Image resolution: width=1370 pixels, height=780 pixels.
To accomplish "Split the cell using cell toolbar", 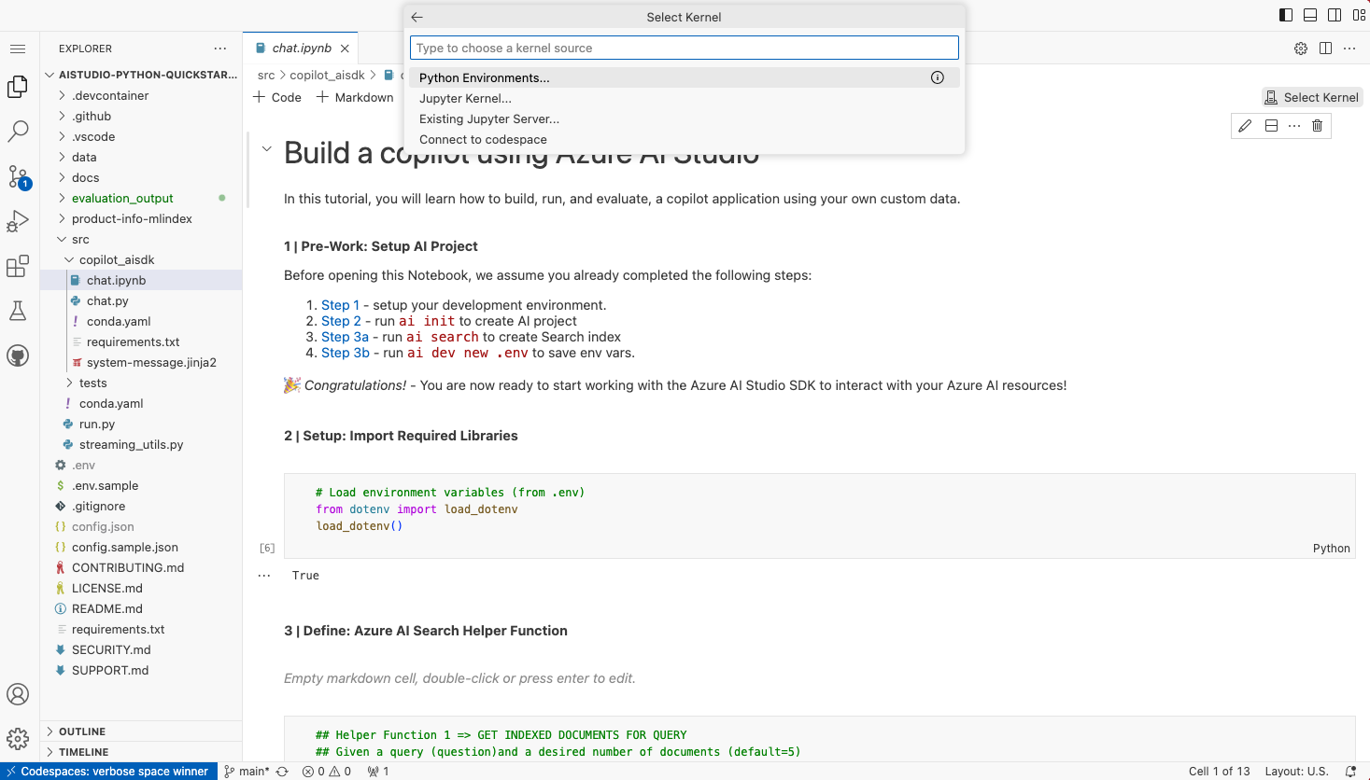I will click(1271, 126).
